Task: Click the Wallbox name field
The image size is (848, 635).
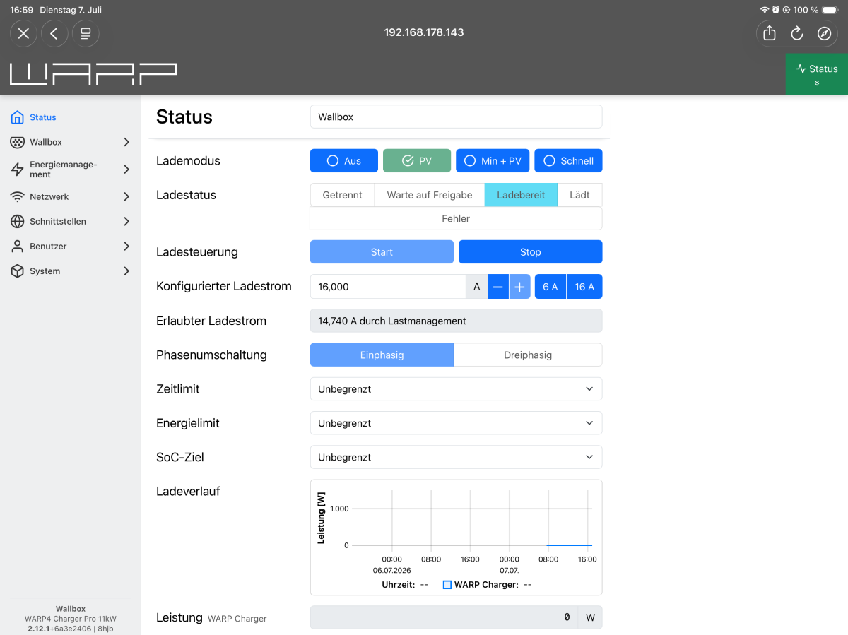Action: click(x=456, y=117)
